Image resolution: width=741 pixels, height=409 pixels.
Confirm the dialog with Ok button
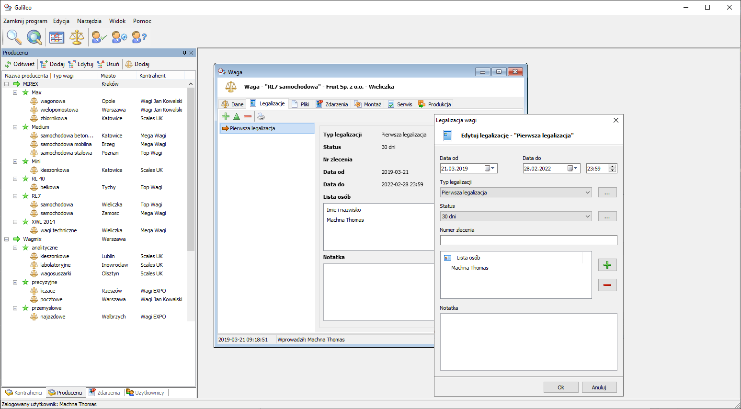click(561, 387)
